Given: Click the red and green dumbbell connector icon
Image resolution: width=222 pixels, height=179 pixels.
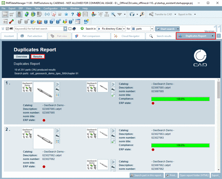Looking at the screenshot, I should [x=12, y=22].
